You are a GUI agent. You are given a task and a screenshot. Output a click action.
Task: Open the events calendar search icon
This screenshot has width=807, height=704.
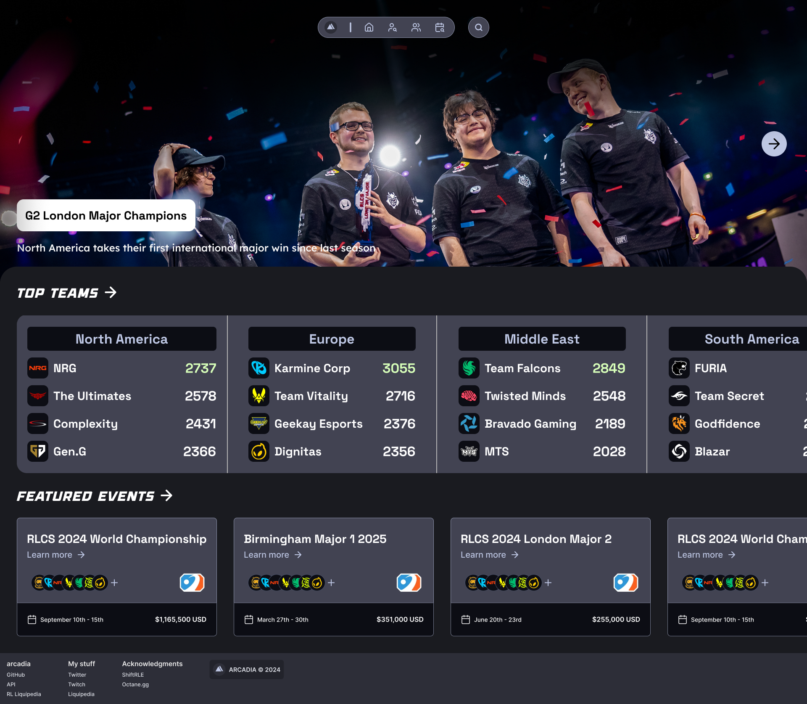pyautogui.click(x=440, y=27)
